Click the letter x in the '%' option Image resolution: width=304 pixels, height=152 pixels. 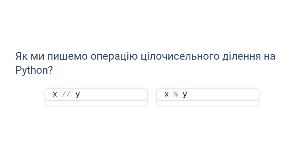click(166, 94)
